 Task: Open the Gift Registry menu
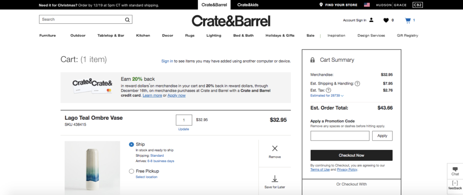click(407, 36)
